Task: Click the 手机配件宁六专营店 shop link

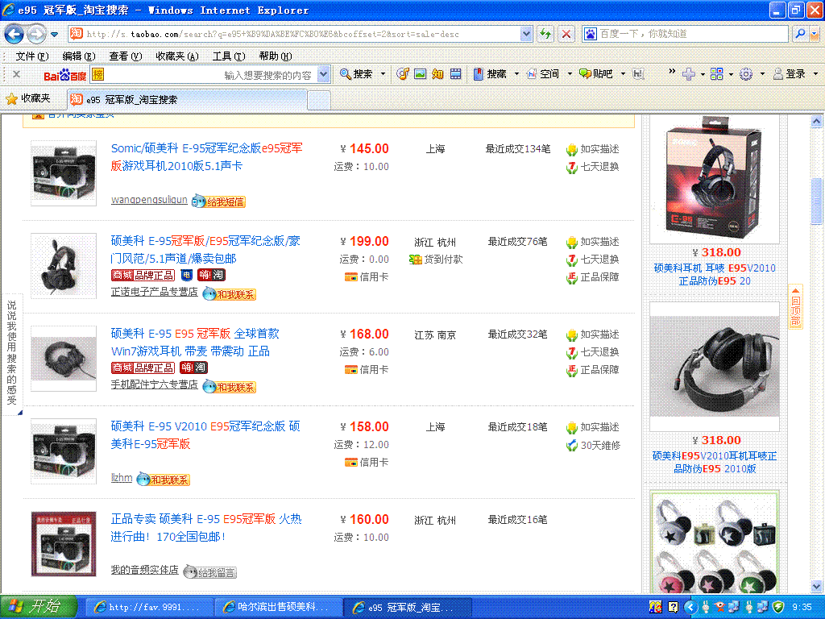Action: coord(154,384)
